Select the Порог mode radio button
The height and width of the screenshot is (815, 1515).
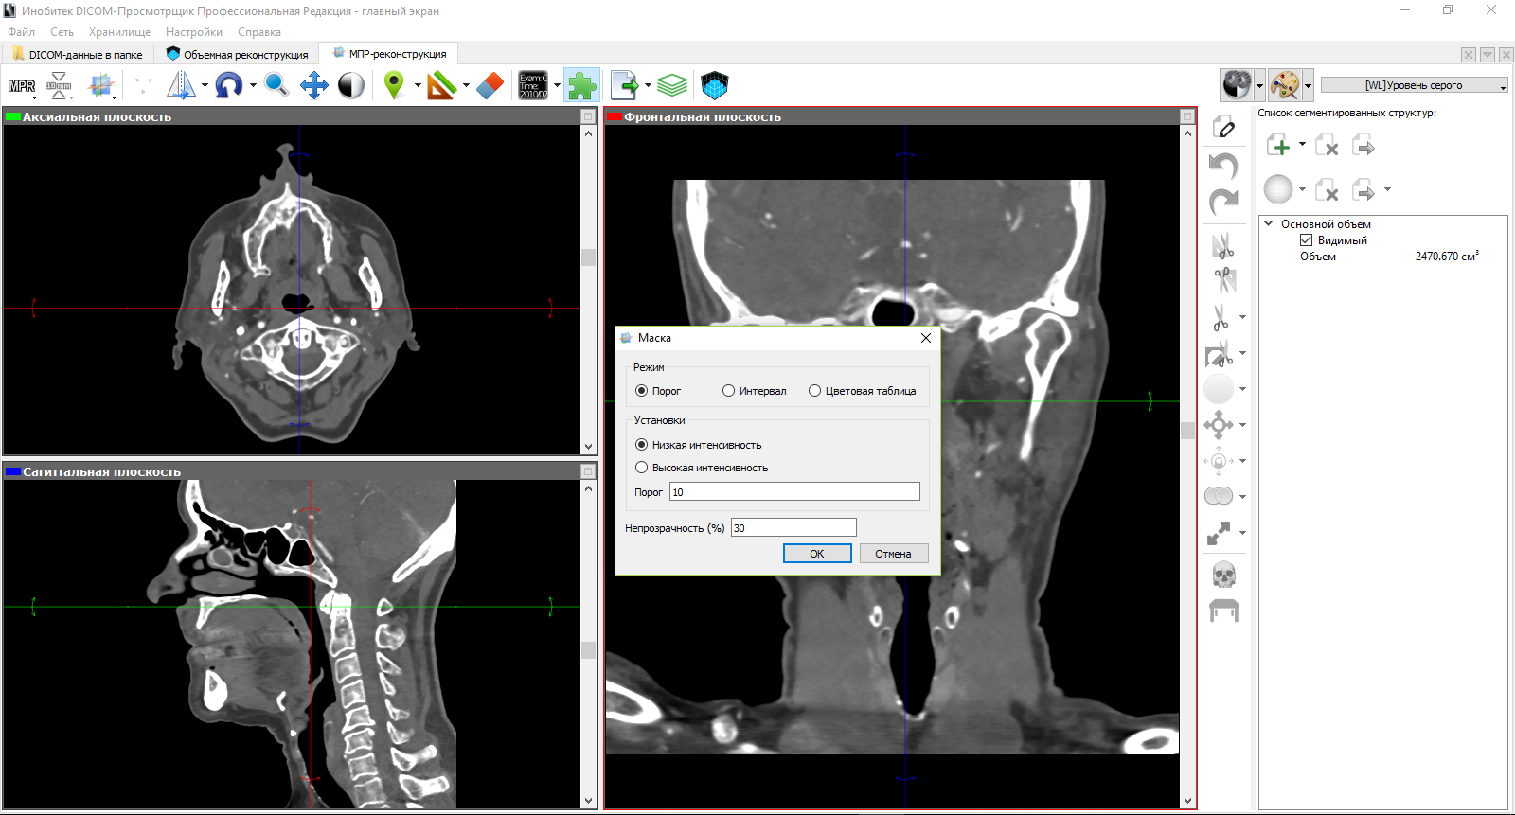641,391
